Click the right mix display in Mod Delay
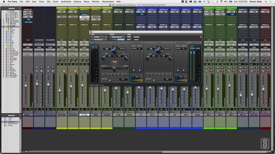The image size is (275, 154). click(181, 79)
